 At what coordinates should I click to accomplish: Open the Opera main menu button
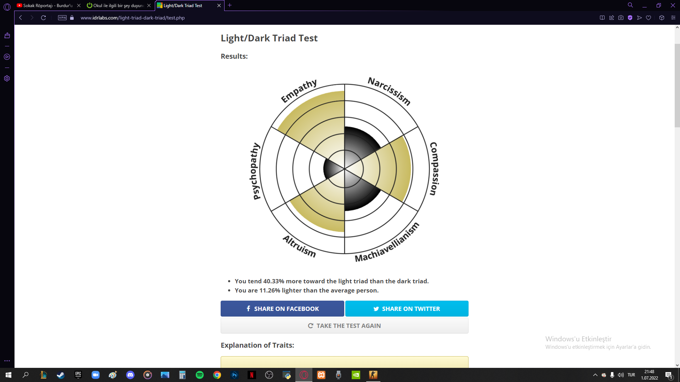coord(7,6)
